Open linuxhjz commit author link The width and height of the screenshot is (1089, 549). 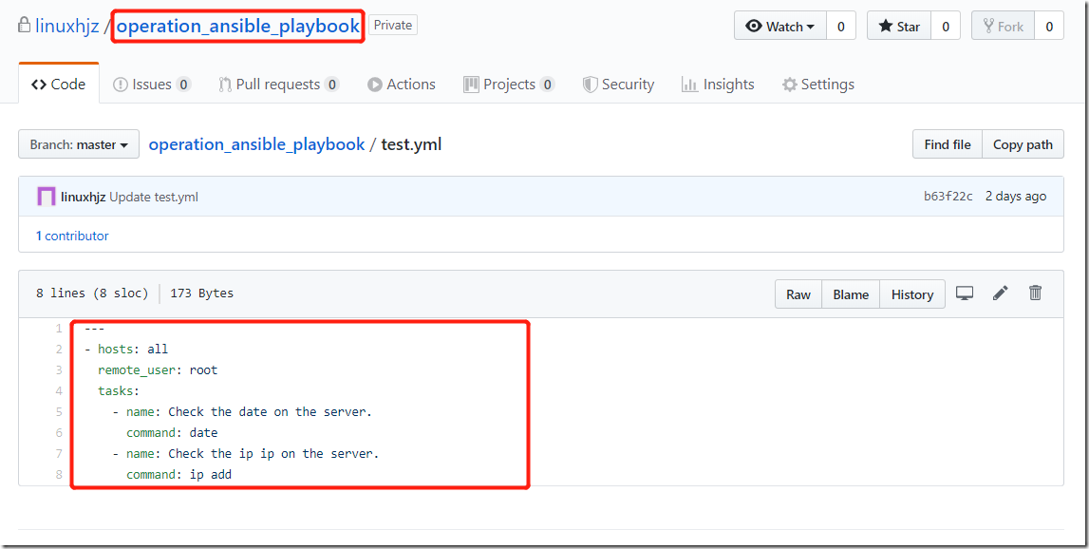pyautogui.click(x=84, y=197)
